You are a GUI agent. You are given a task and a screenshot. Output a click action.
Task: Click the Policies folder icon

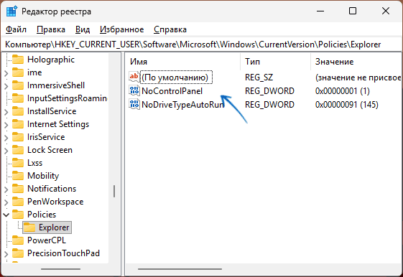(18, 215)
